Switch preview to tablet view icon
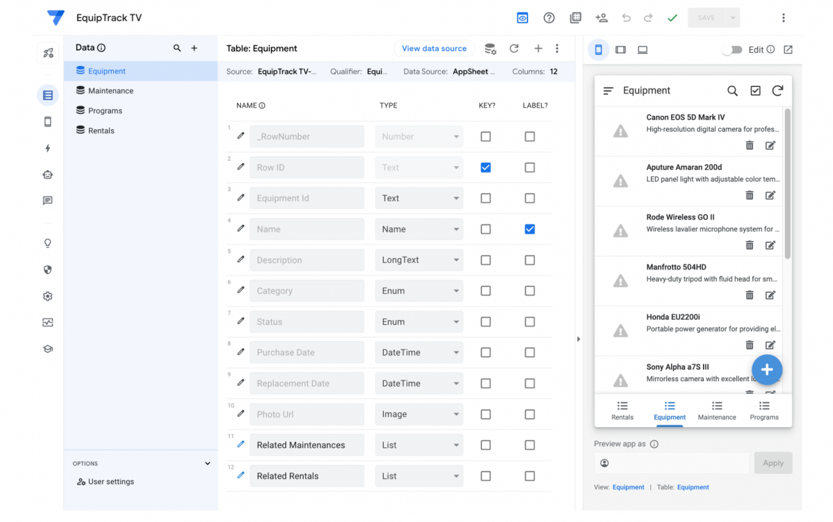 pyautogui.click(x=620, y=49)
